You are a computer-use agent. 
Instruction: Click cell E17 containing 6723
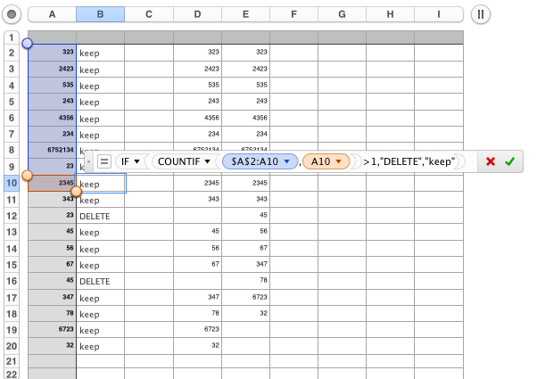[x=245, y=297]
